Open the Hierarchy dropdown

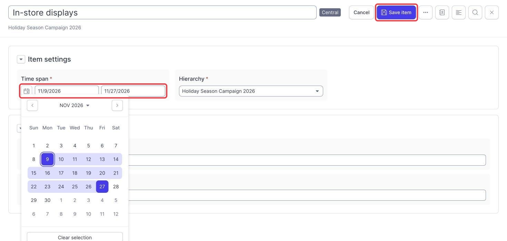[251, 91]
